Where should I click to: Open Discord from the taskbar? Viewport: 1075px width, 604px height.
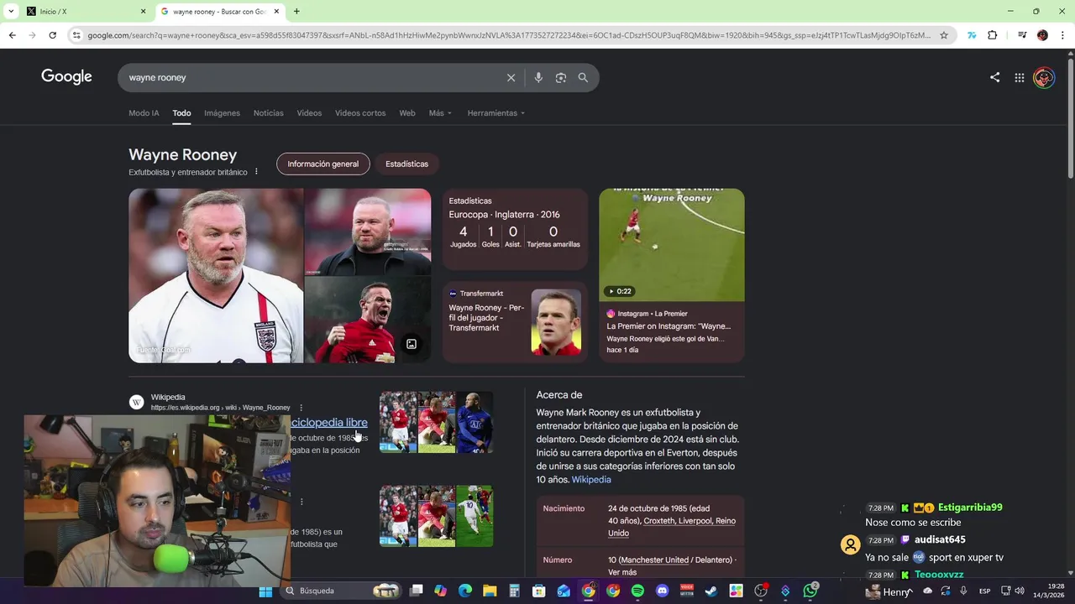click(x=662, y=591)
